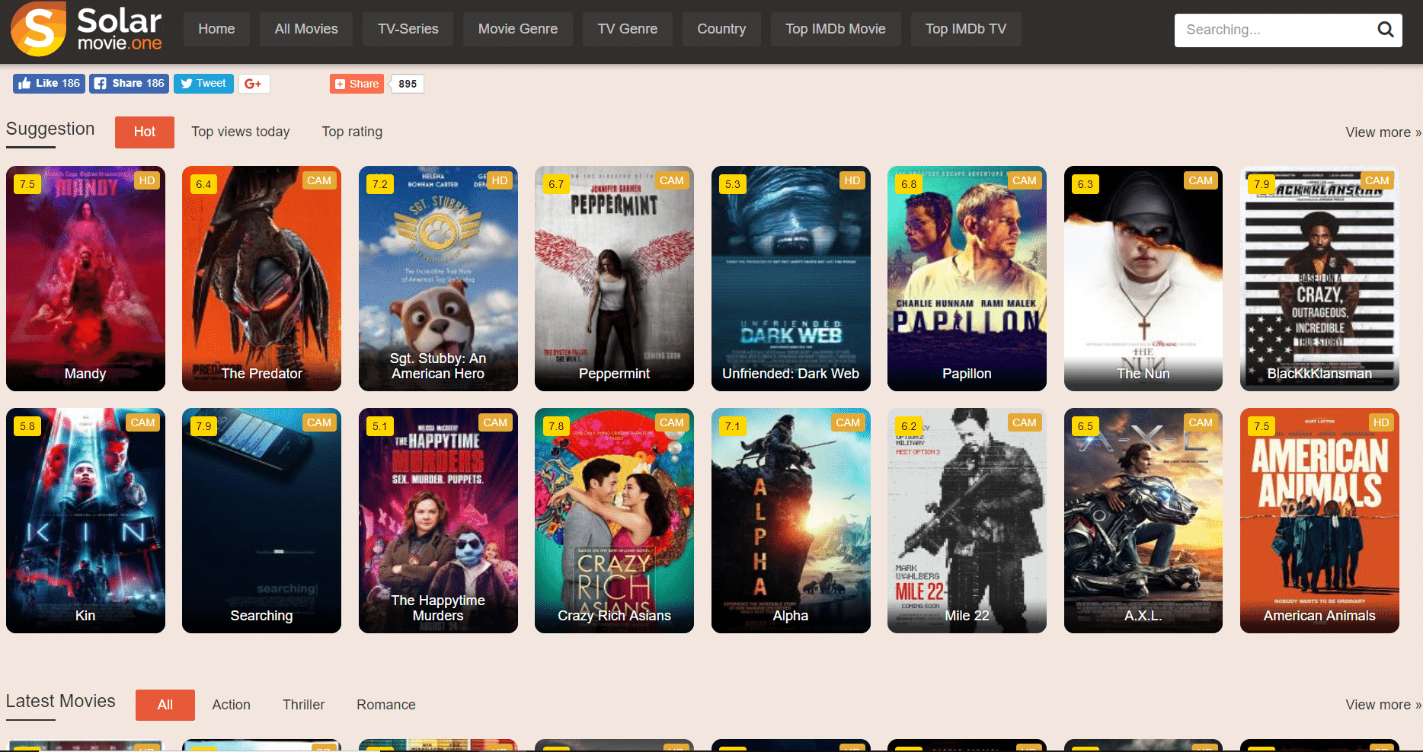Screen dimensions: 1423x752
Task: Click CAM badge on Papillon
Action: click(1025, 180)
